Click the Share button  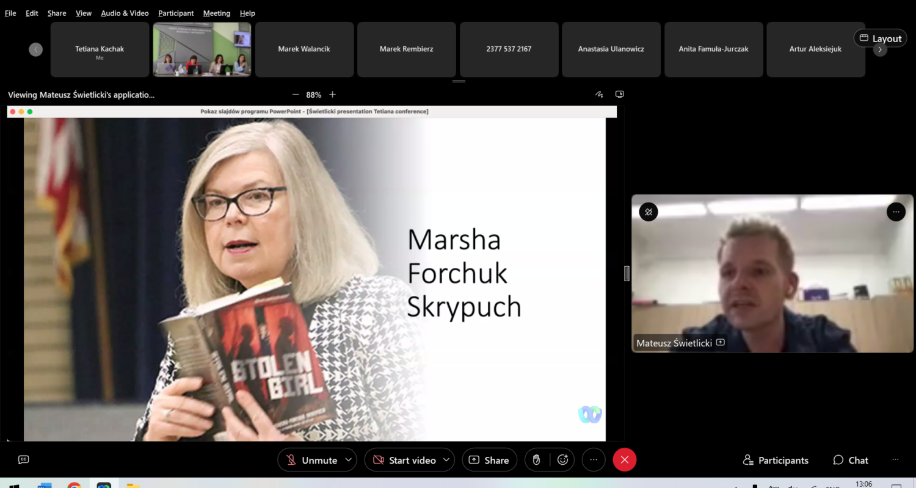point(489,460)
